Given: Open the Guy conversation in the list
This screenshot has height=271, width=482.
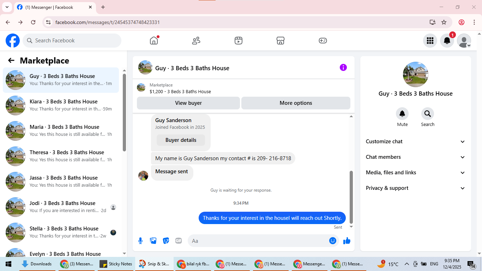Looking at the screenshot, I should pyautogui.click(x=61, y=80).
